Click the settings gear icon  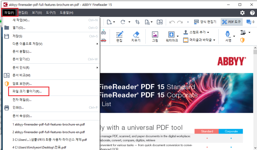tap(242, 12)
